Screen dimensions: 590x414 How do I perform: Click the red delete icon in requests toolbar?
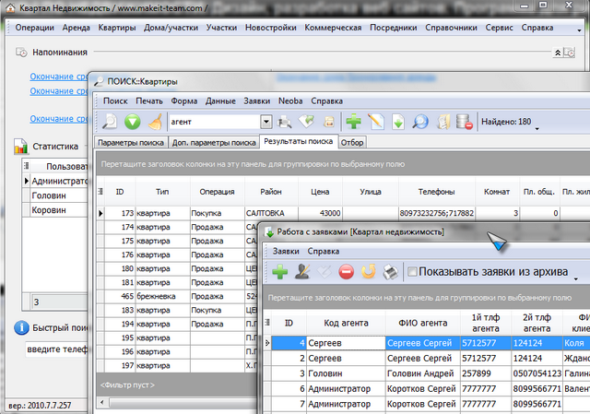[x=347, y=272]
